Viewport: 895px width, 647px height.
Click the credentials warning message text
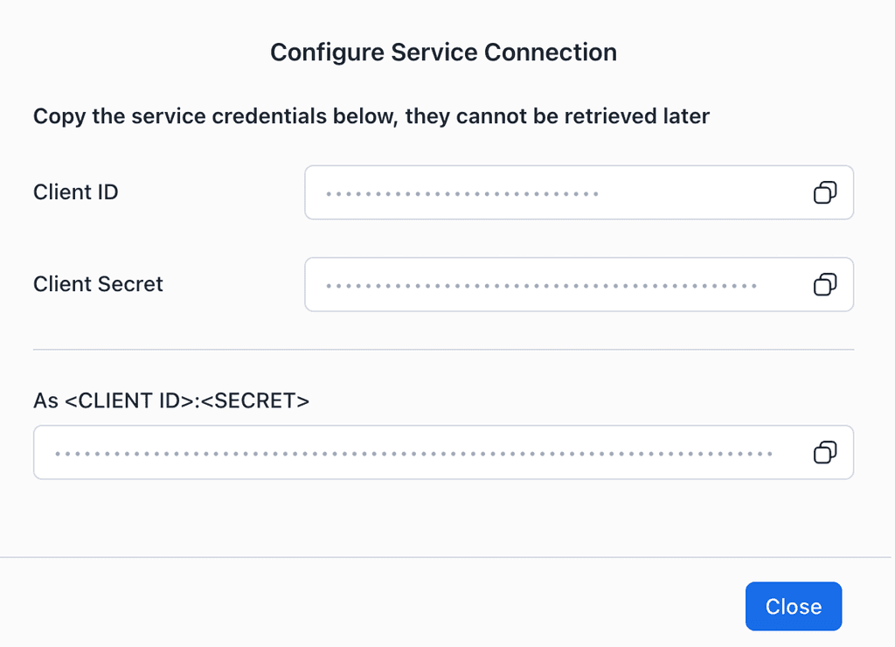coord(371,116)
